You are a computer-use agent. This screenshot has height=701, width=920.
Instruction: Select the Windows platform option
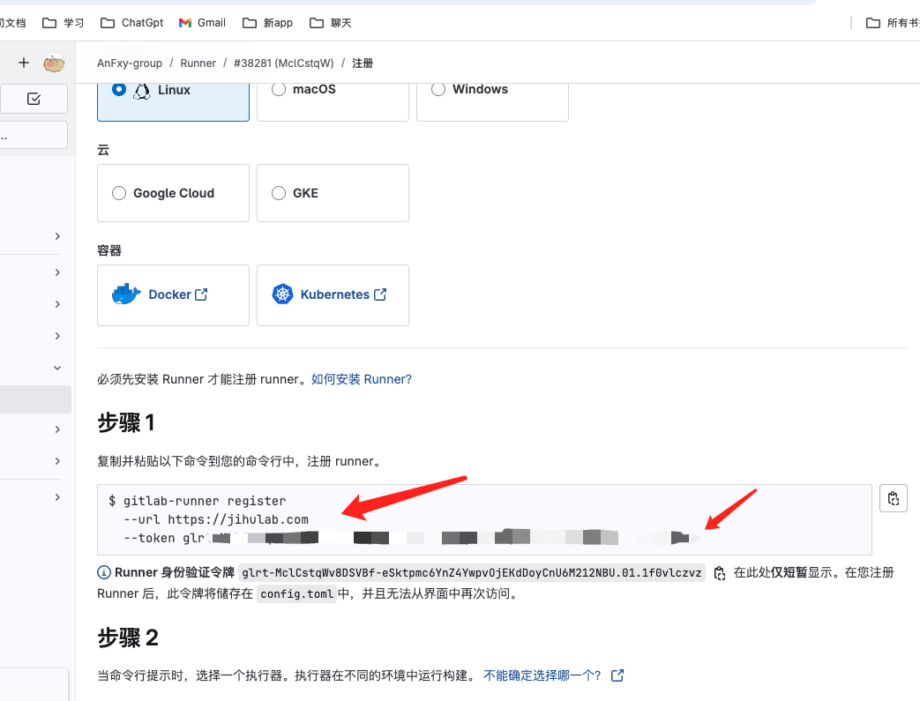tap(492, 101)
